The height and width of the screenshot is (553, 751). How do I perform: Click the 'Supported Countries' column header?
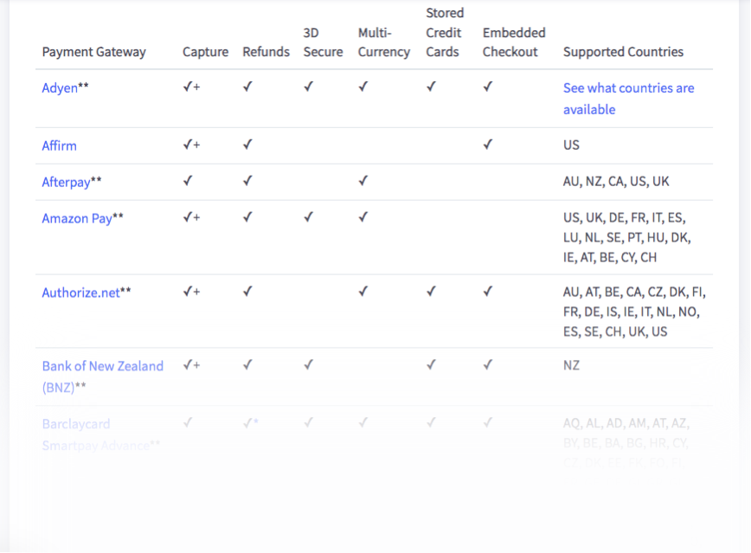[x=623, y=52]
